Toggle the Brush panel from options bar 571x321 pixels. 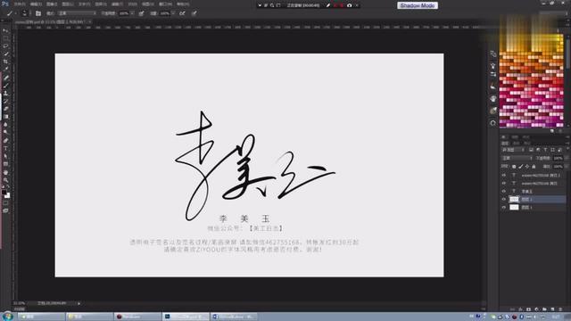tap(38, 13)
